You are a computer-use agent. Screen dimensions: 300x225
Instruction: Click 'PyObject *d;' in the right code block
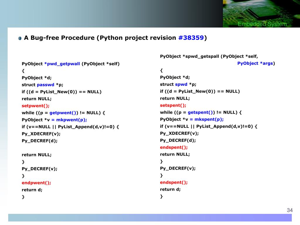click(x=175, y=77)
